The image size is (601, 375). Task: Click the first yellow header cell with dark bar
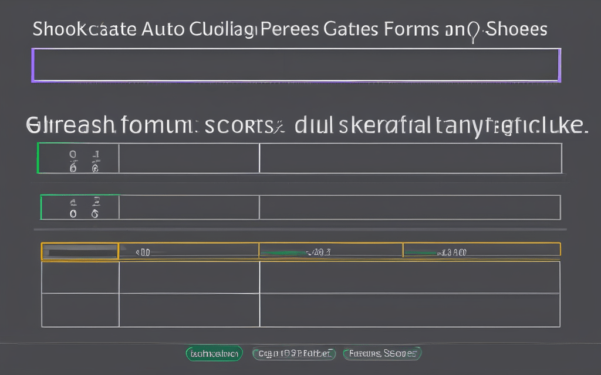coord(80,251)
